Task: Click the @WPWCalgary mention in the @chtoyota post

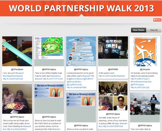Action: (137, 85)
